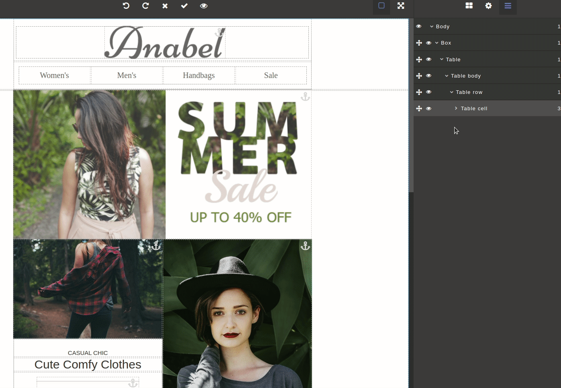Screen dimensions: 561x388
Task: Click the Women's navigation link
Action: tap(55, 75)
